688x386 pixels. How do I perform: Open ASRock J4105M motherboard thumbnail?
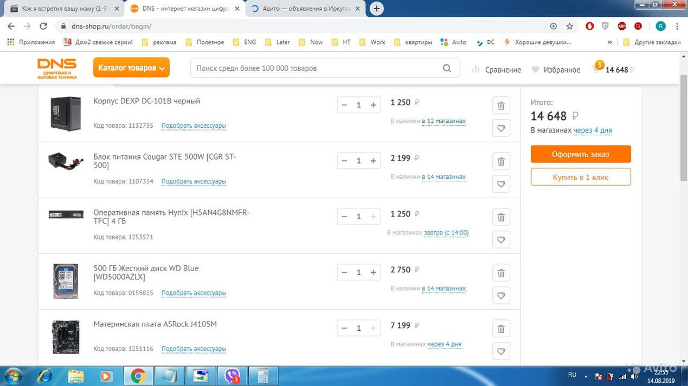(66, 337)
